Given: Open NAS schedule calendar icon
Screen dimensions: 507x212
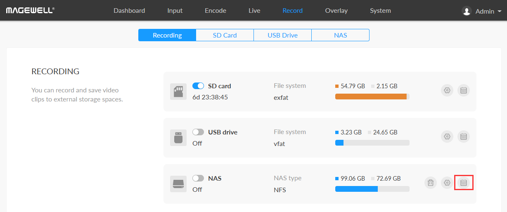Looking at the screenshot, I should (x=464, y=183).
